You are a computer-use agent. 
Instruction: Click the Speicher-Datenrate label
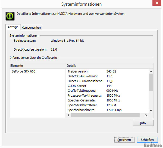(82, 100)
